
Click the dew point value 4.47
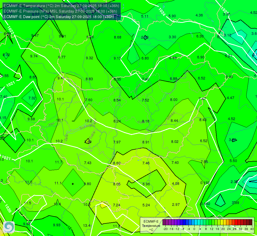[230, 98]
